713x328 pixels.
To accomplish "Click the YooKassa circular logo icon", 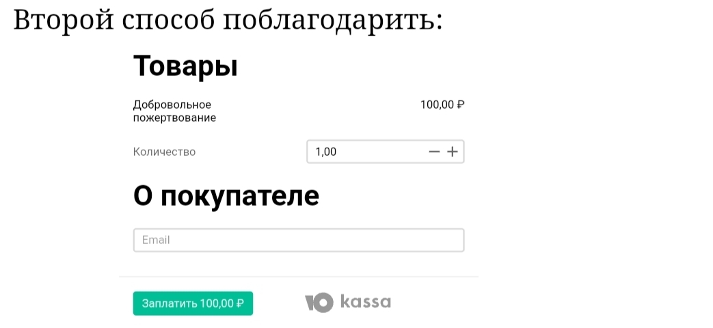I will [319, 302].
